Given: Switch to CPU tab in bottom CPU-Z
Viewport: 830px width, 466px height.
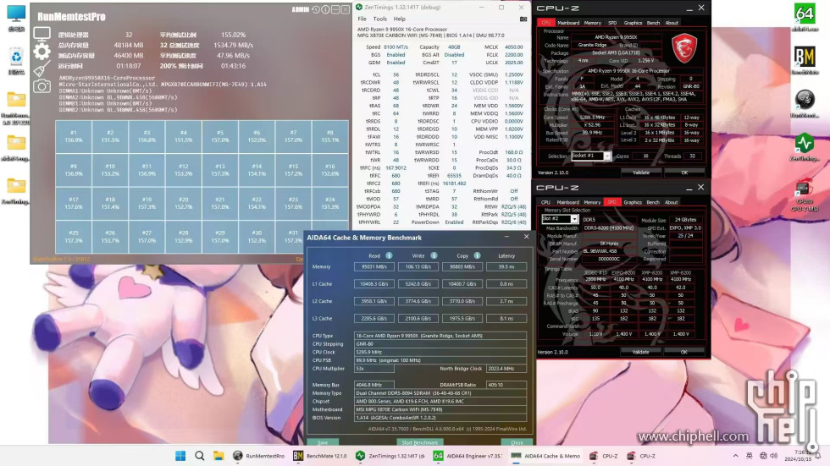Looking at the screenshot, I should click(x=545, y=202).
